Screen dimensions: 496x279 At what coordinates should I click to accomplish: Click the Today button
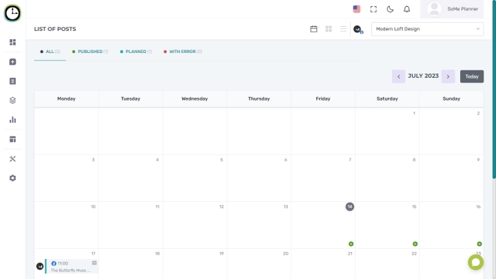coord(472,76)
